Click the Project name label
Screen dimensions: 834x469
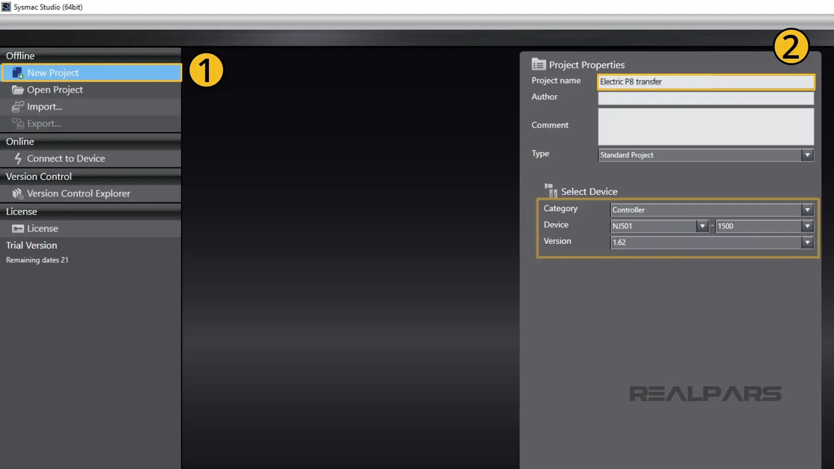coord(556,81)
